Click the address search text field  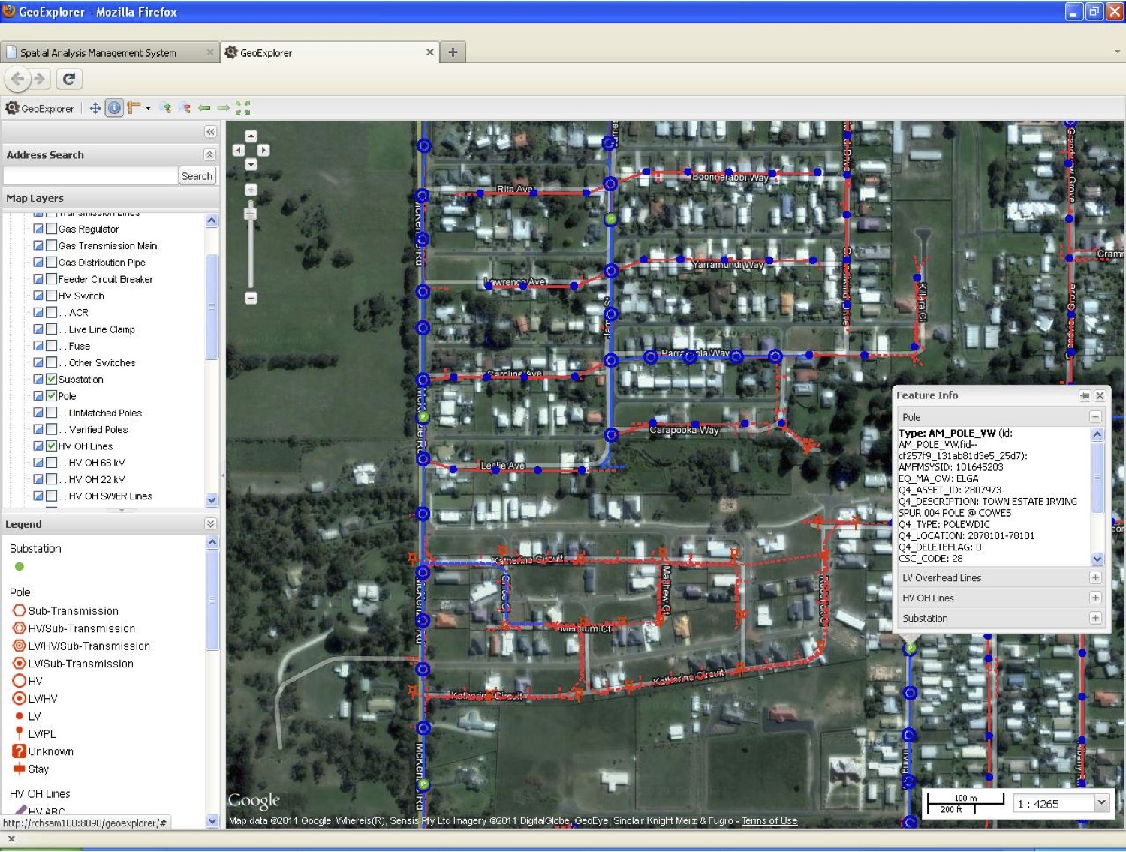point(90,176)
